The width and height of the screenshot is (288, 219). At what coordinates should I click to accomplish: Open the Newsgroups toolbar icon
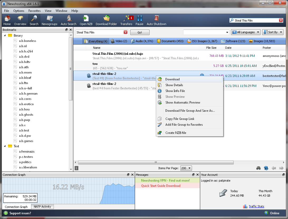tap(49, 20)
